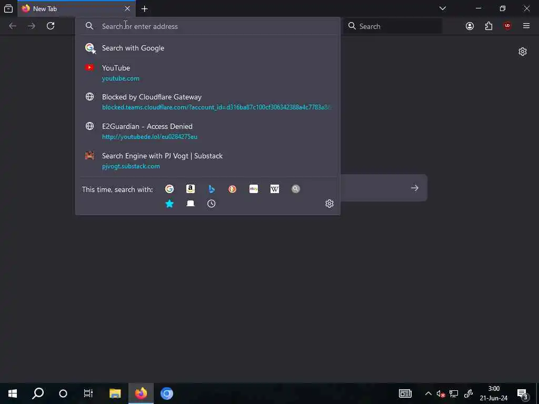The image size is (539, 404).
Task: Open the Chromium taskbar icon
Action: coord(167,393)
